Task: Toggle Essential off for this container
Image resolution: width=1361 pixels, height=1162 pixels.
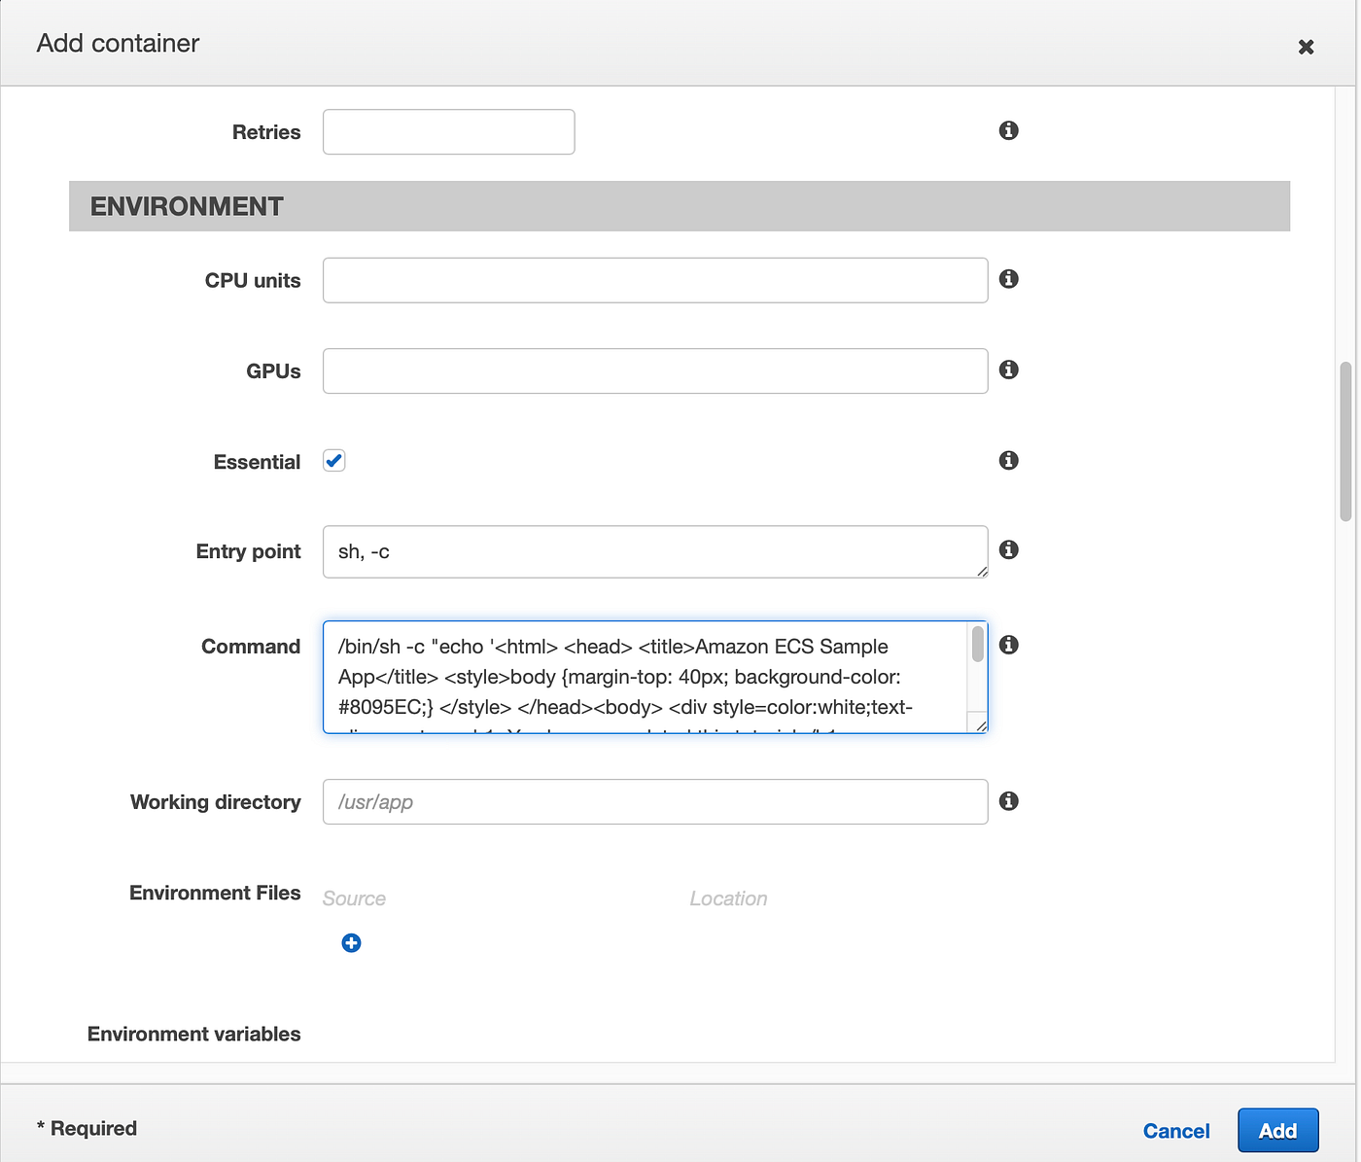Action: click(x=333, y=460)
